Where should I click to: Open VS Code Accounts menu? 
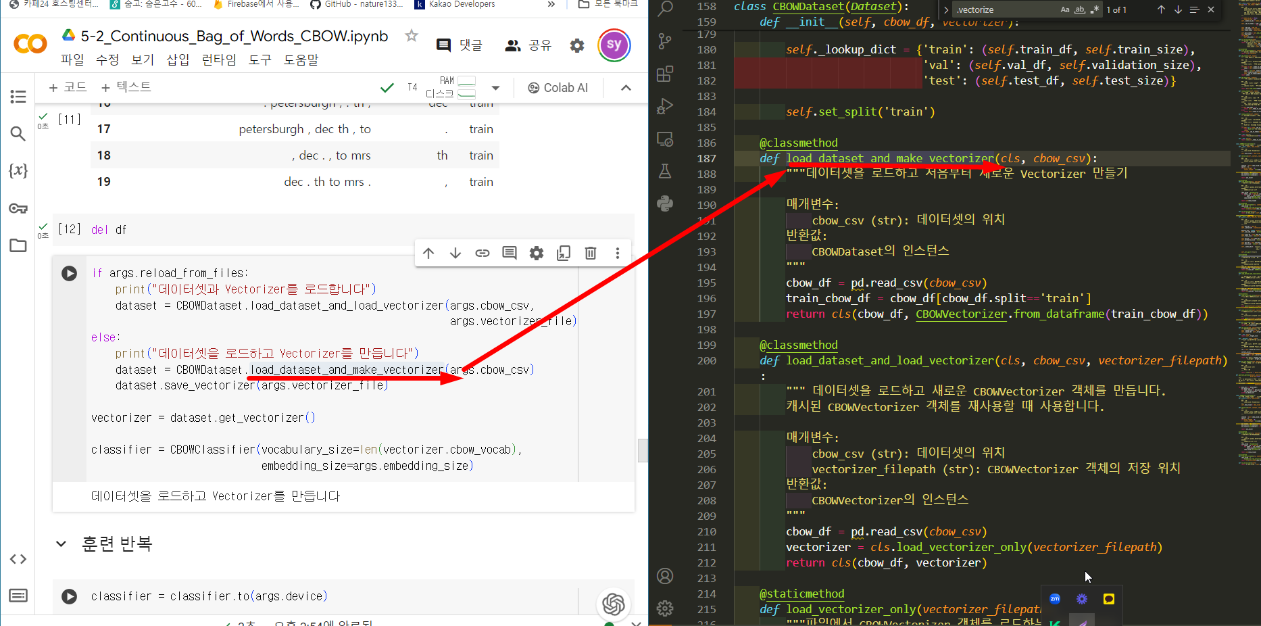coord(665,576)
